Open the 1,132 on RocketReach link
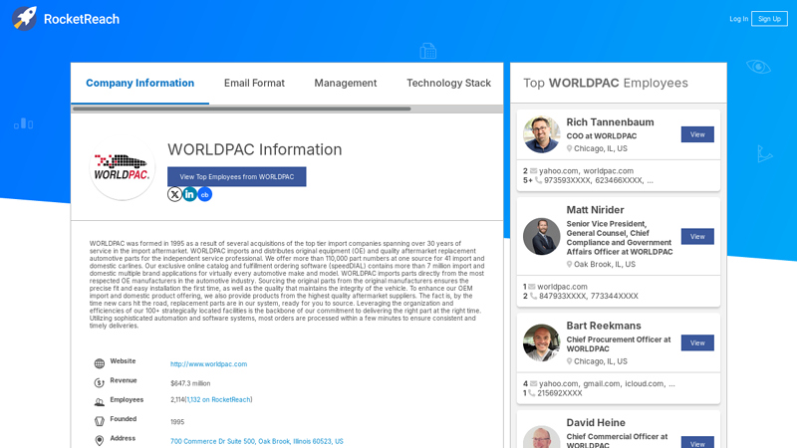This screenshot has width=797, height=448. point(218,400)
